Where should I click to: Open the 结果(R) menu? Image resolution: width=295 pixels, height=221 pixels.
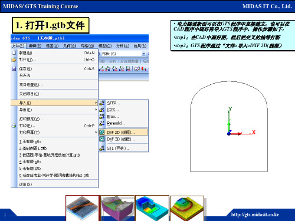pos(140,46)
